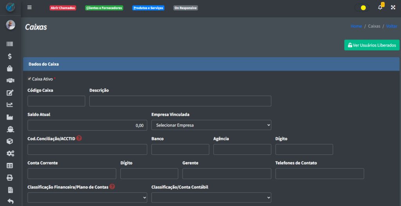Expand Classificação Financeira/Plano de Contas dropdown

tap(87, 197)
